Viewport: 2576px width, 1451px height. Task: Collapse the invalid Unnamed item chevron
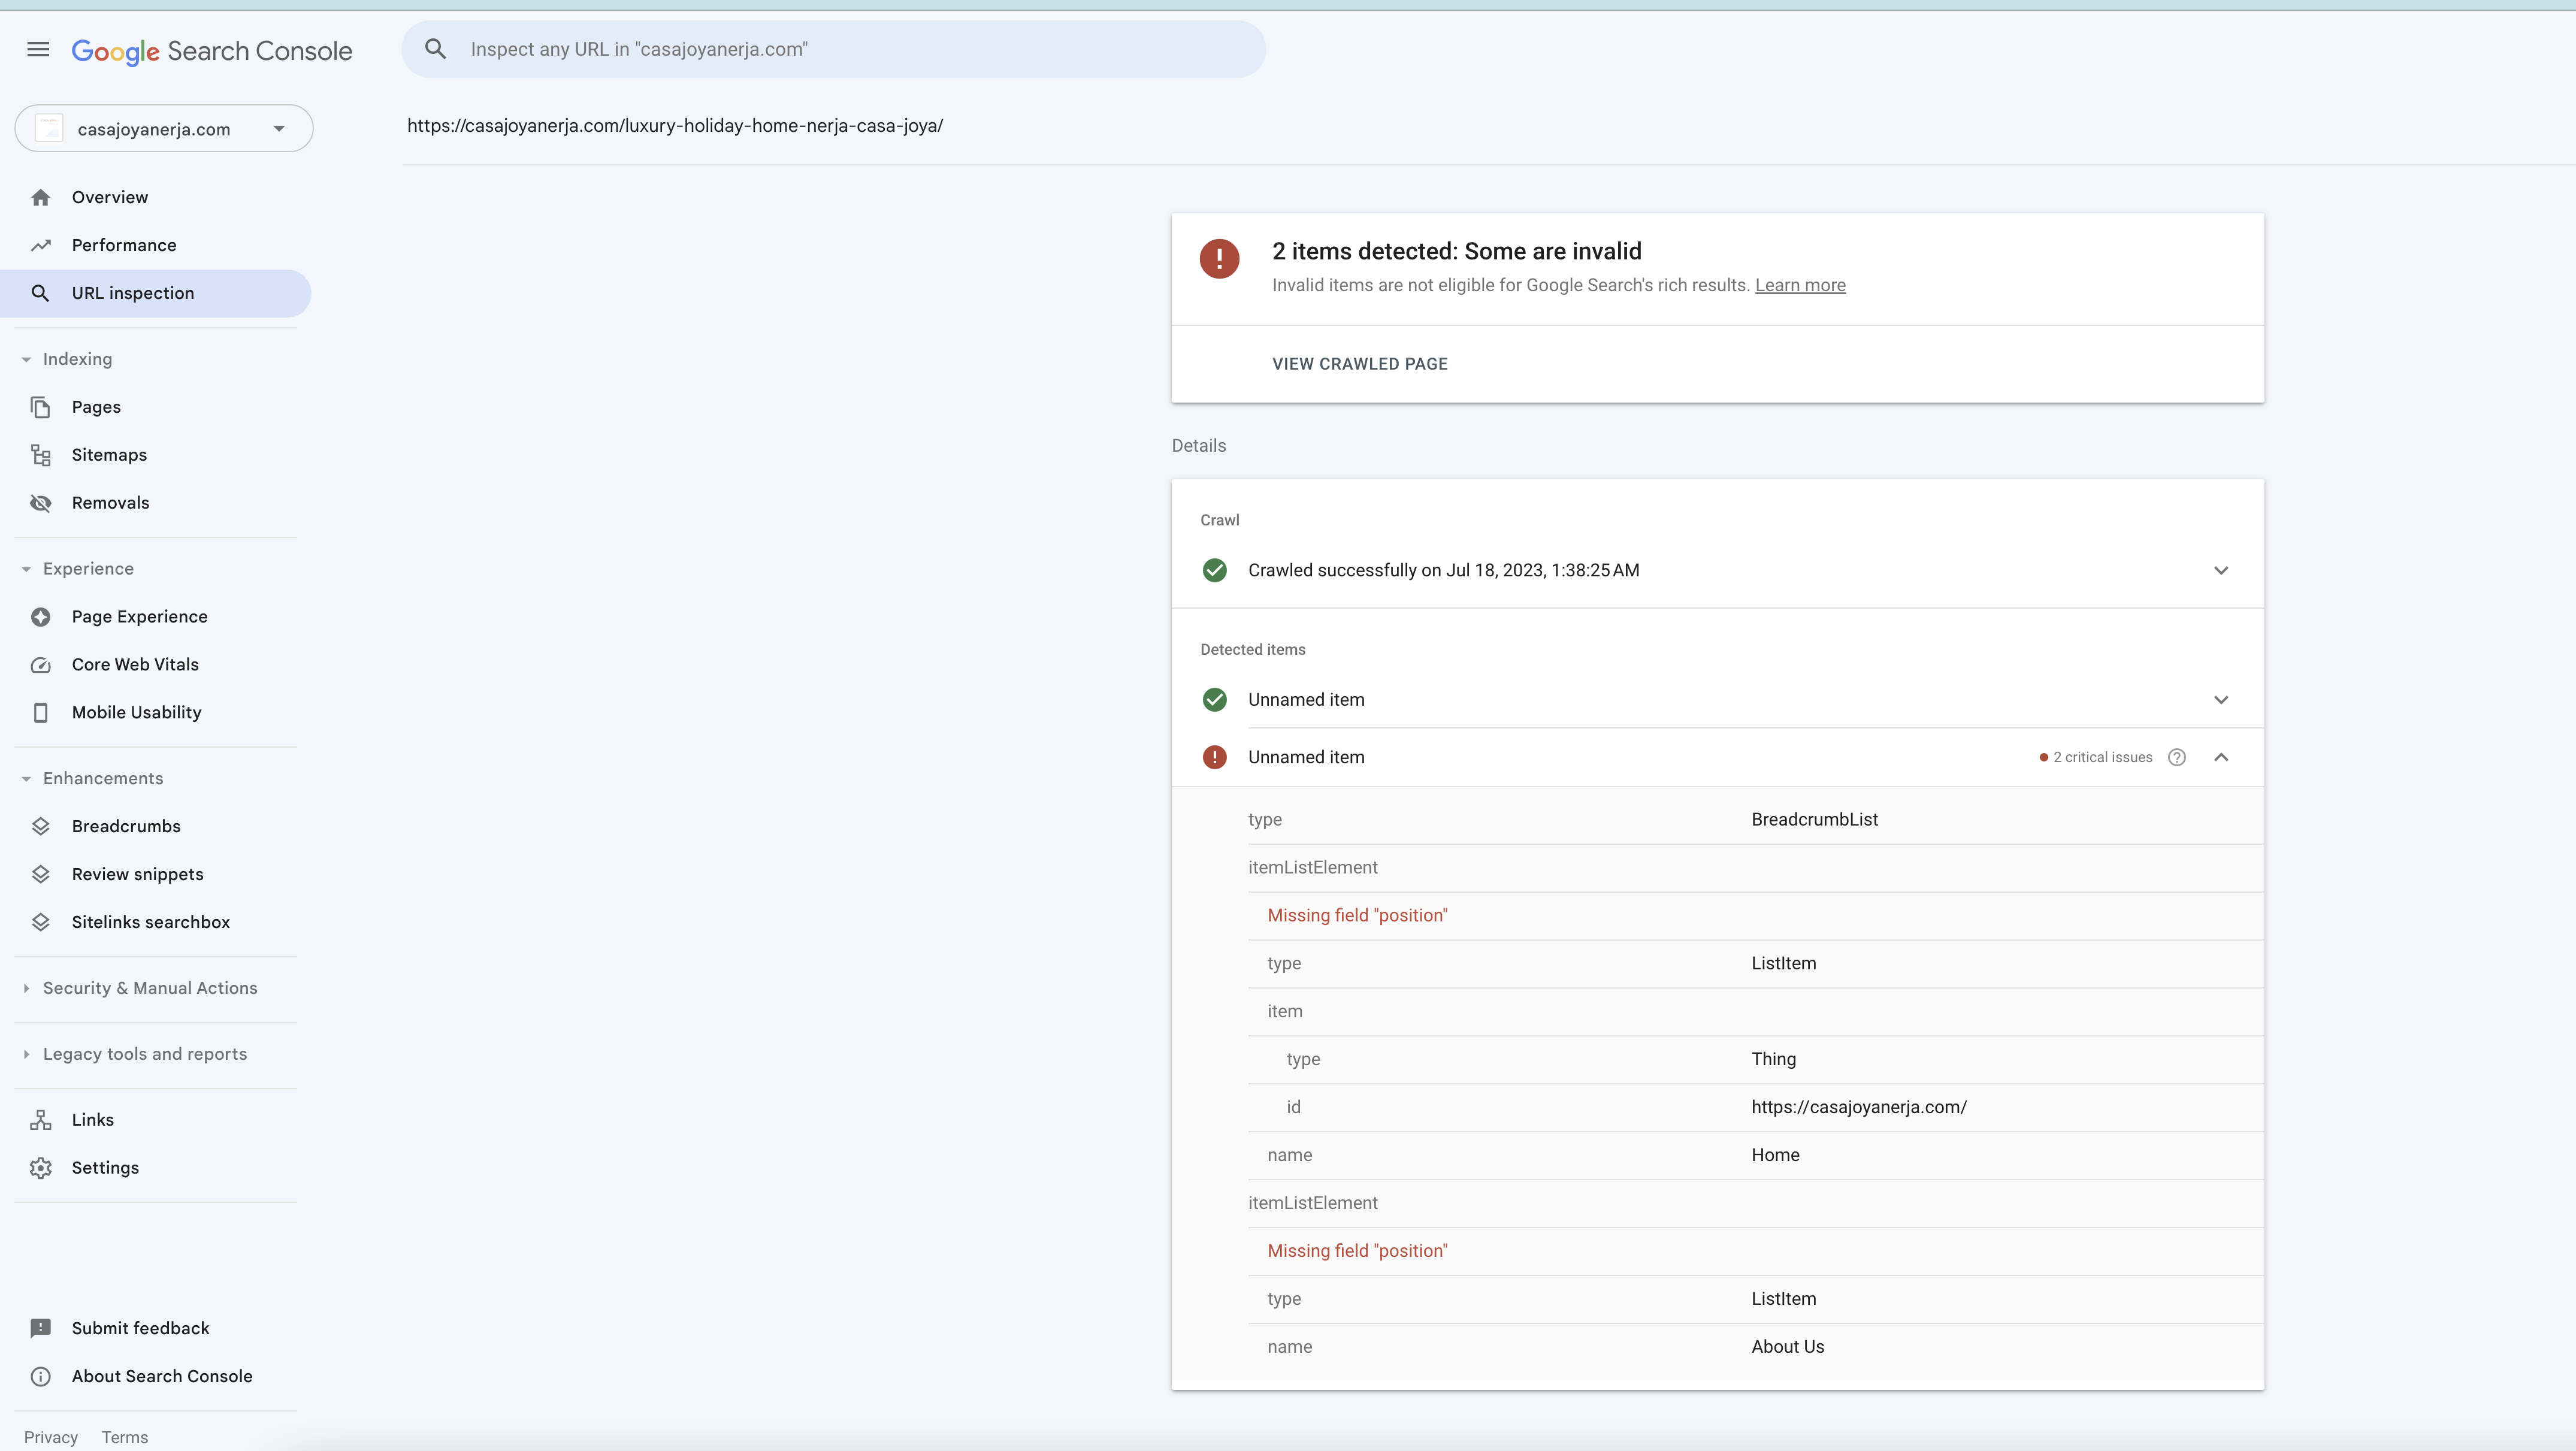tap(2221, 757)
